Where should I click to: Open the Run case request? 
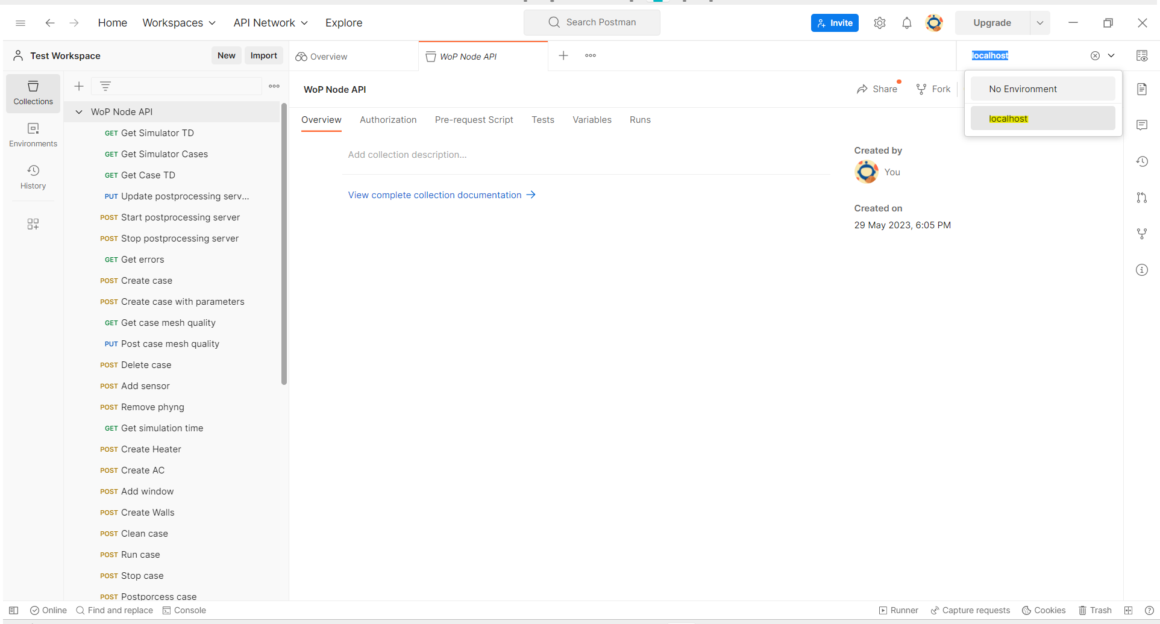click(172, 555)
